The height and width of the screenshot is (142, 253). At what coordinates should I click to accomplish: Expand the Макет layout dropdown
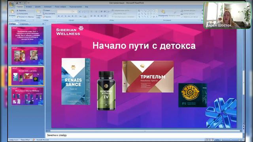[47, 11]
